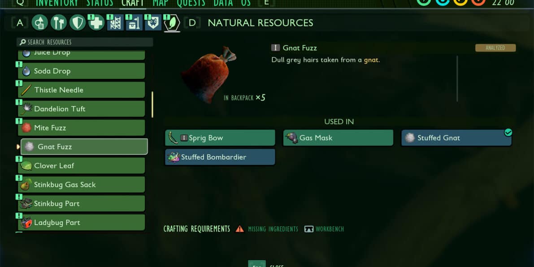Open the Natural Resources leaf icon
Viewport: 534px width, 267px height.
point(172,23)
